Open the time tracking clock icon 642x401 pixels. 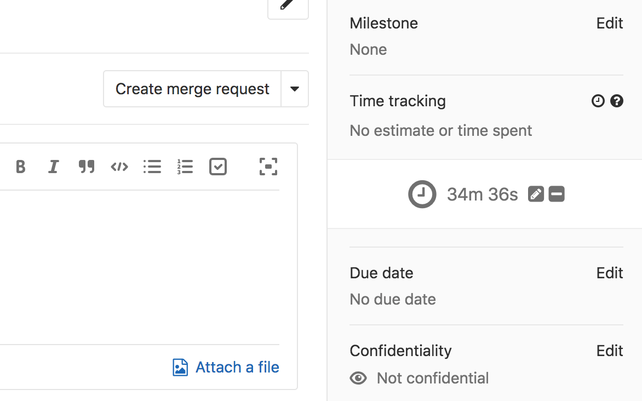click(598, 101)
